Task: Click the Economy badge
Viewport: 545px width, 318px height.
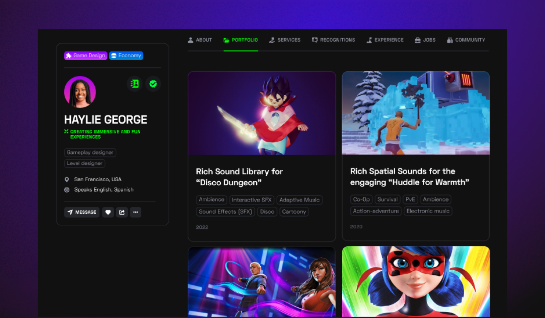Action: pyautogui.click(x=126, y=55)
